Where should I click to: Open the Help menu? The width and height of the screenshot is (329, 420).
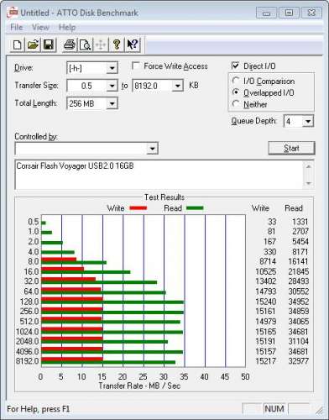[x=67, y=27]
